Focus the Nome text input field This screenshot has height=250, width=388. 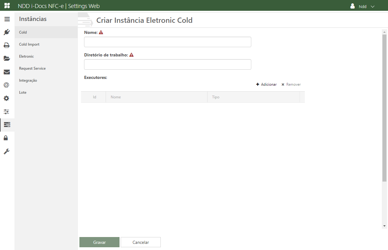(168, 42)
